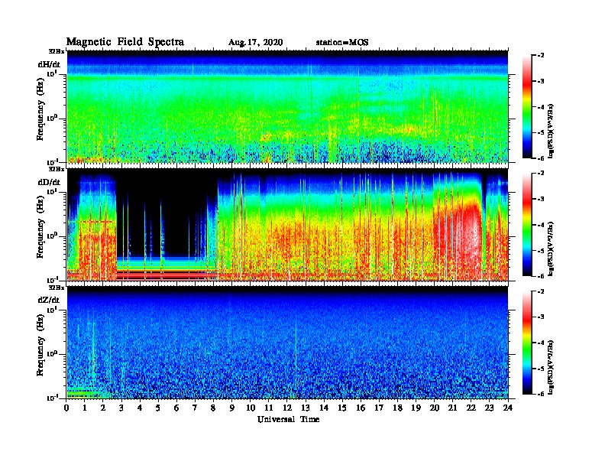Click the dD/dt colour bar
This screenshot has height=468, width=605.
[527, 225]
